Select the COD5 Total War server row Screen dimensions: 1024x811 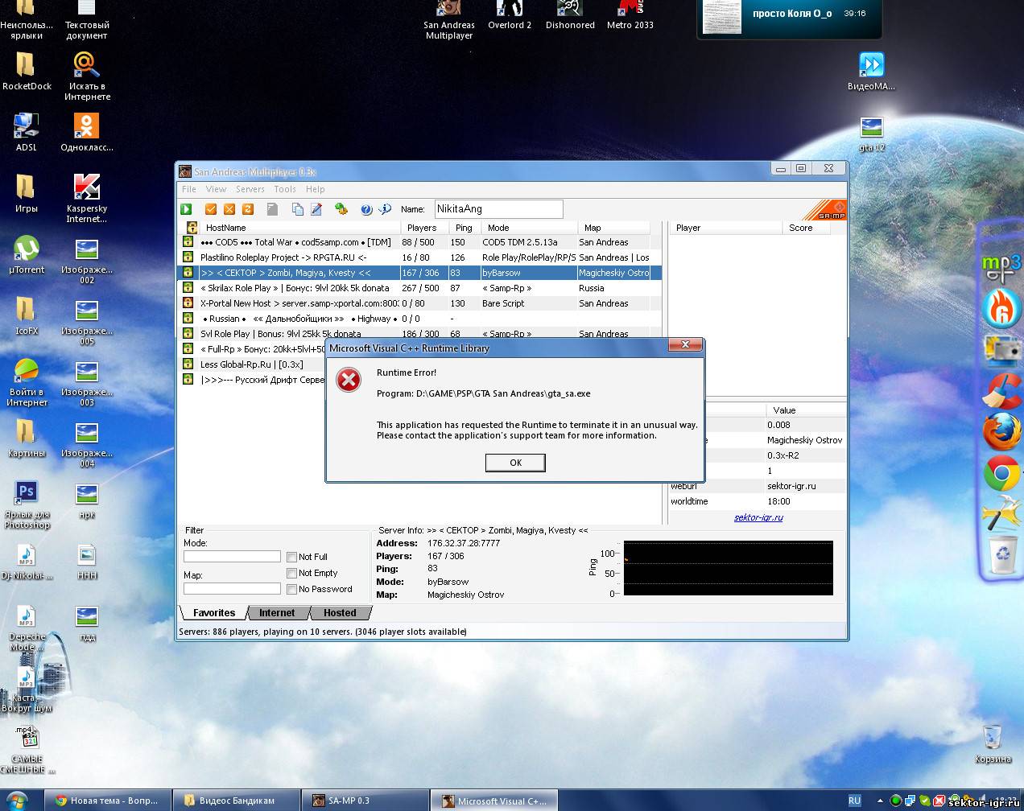pos(419,242)
